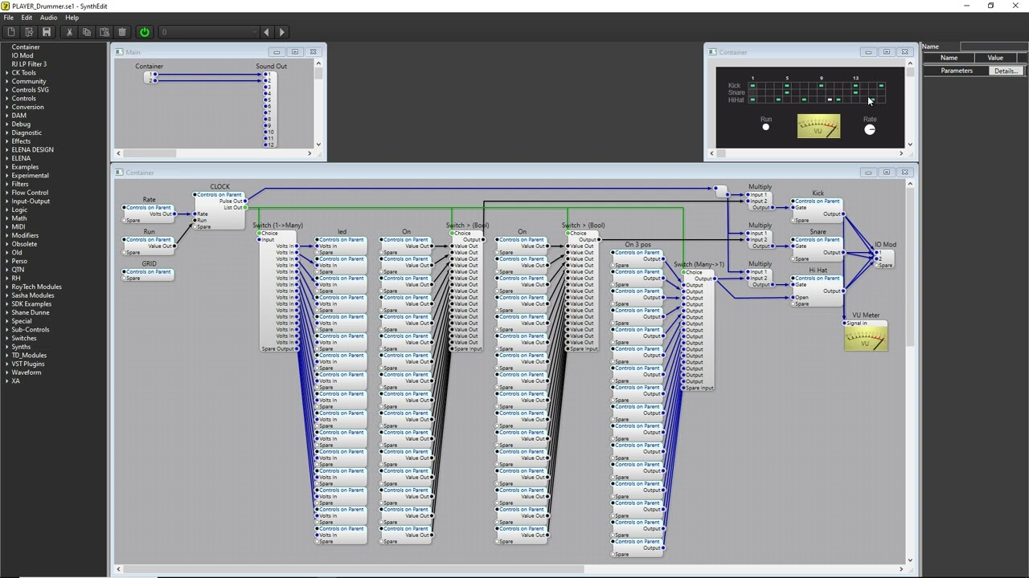1029x578 pixels.
Task: Toggle the green audio power button
Action: (145, 32)
